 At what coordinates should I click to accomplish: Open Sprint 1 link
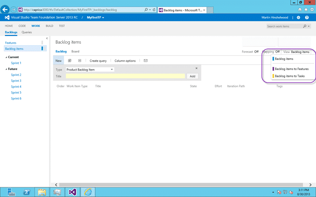tap(16, 63)
